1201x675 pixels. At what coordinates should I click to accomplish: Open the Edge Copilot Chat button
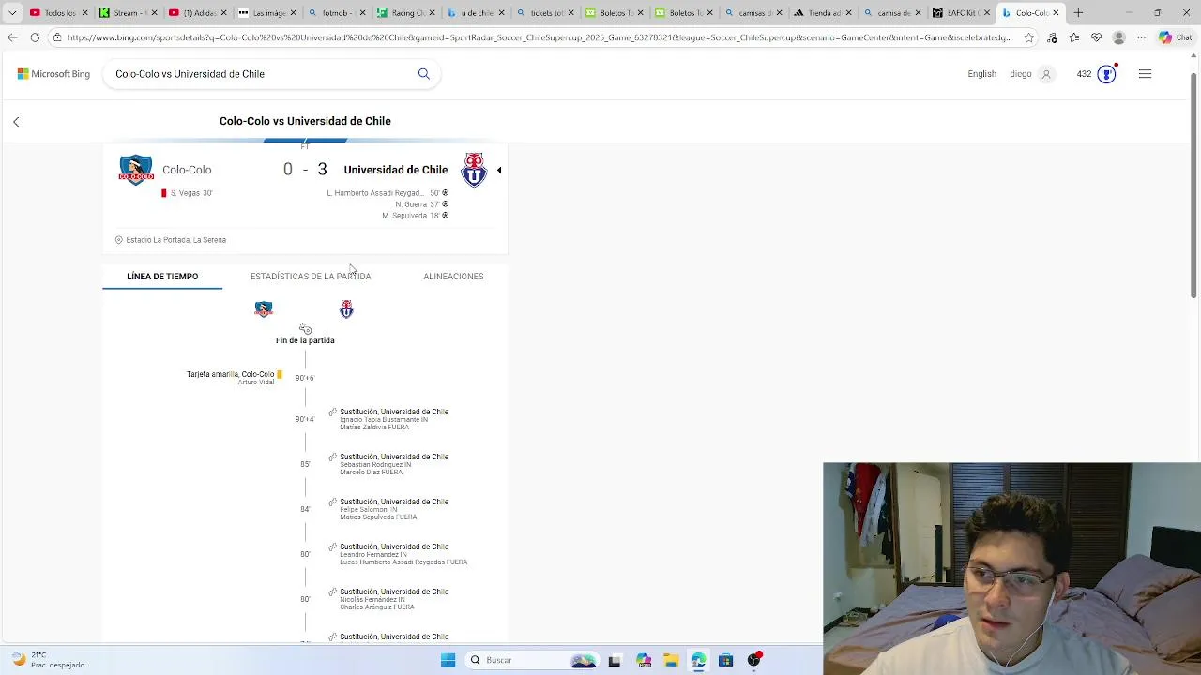[x=1175, y=37]
